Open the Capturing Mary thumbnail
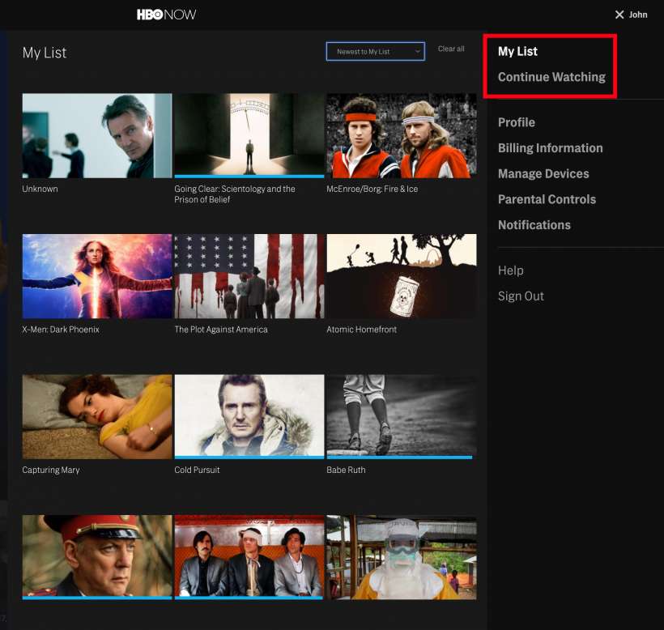 tap(97, 416)
